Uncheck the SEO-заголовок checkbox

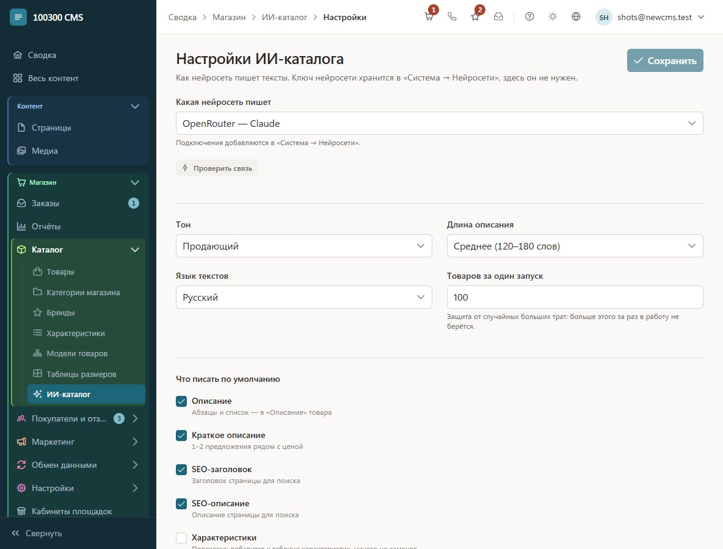click(181, 469)
